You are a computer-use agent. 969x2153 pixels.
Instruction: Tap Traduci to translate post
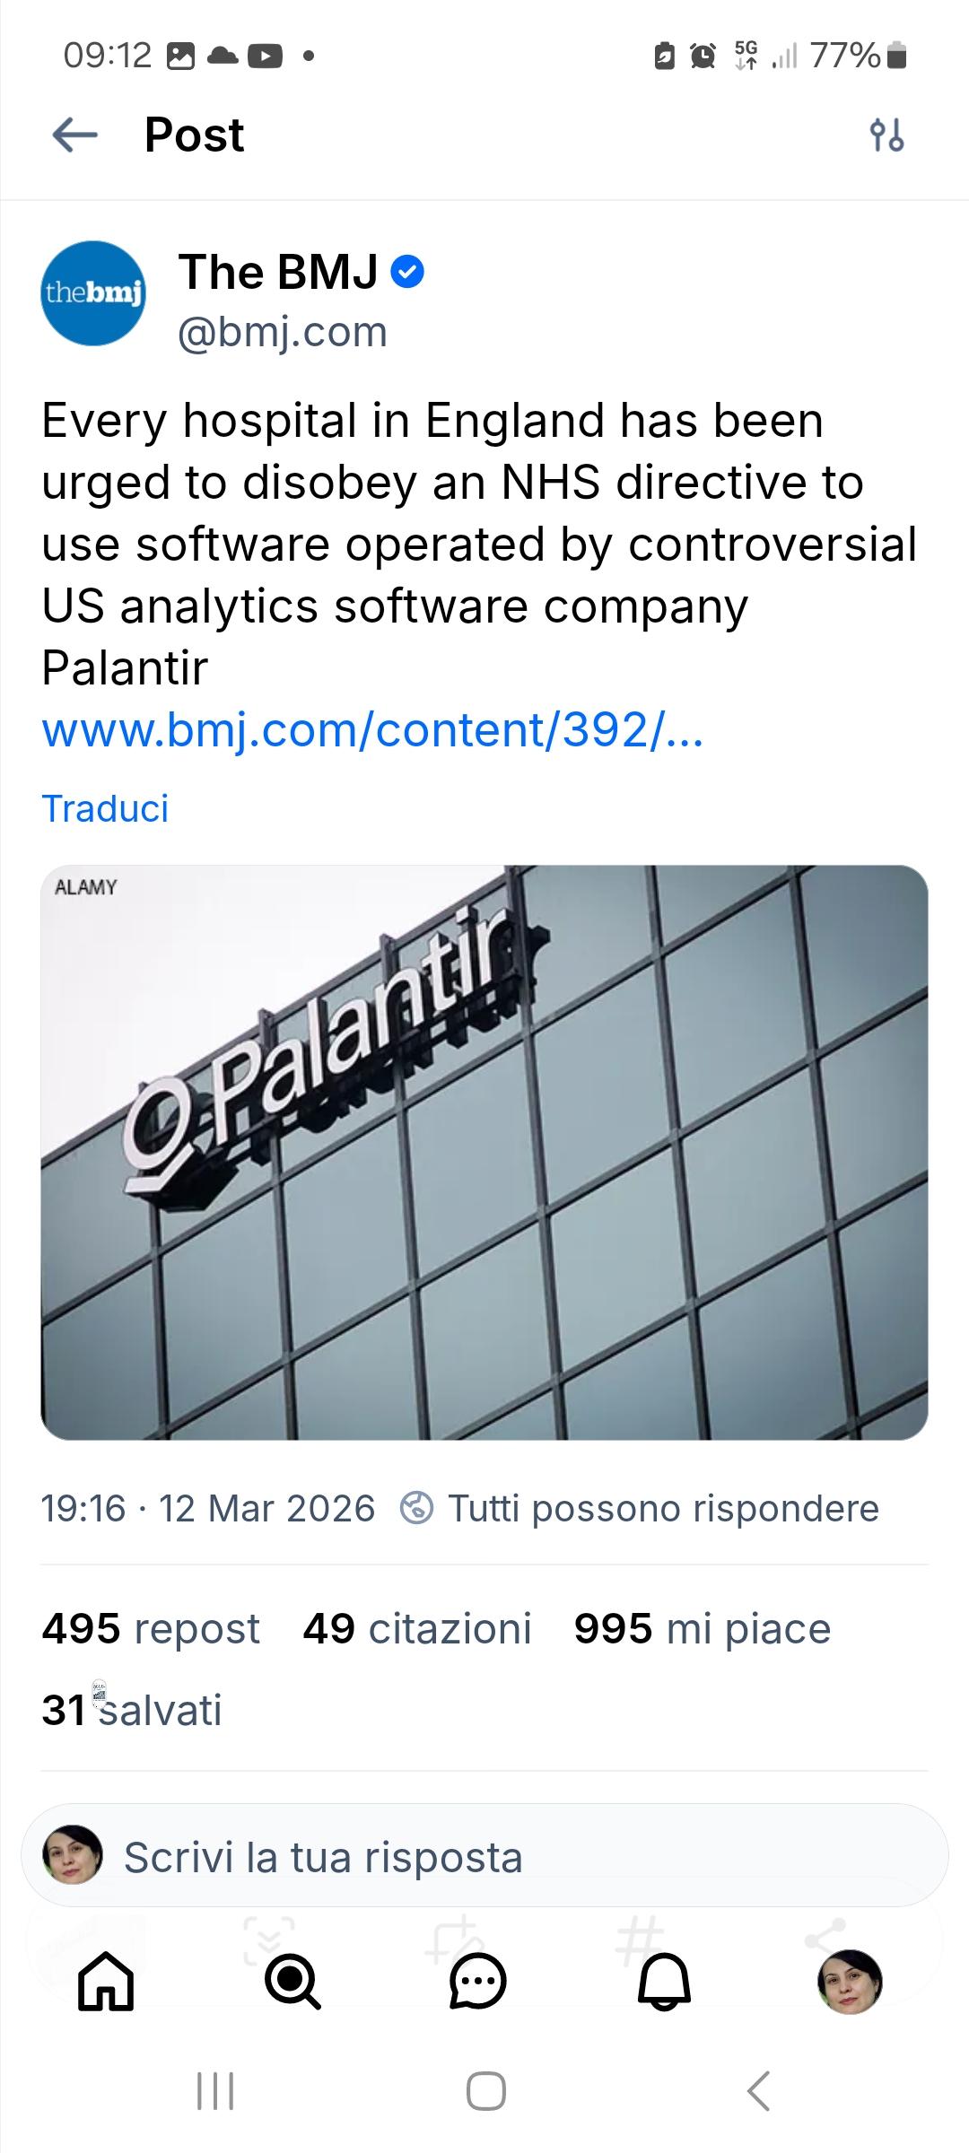click(105, 808)
